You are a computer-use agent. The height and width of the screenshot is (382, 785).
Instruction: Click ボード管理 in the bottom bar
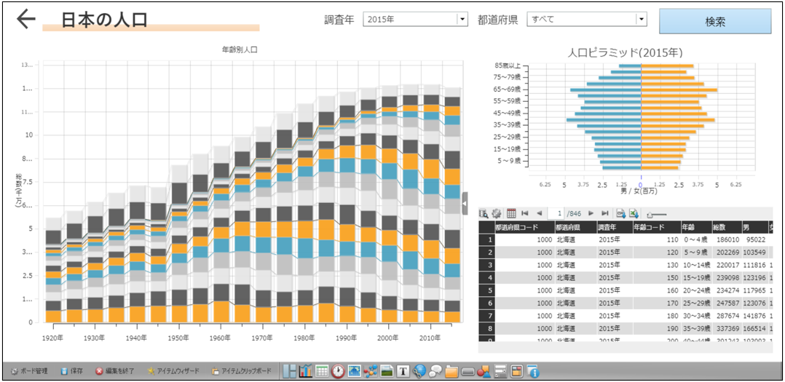[29, 371]
